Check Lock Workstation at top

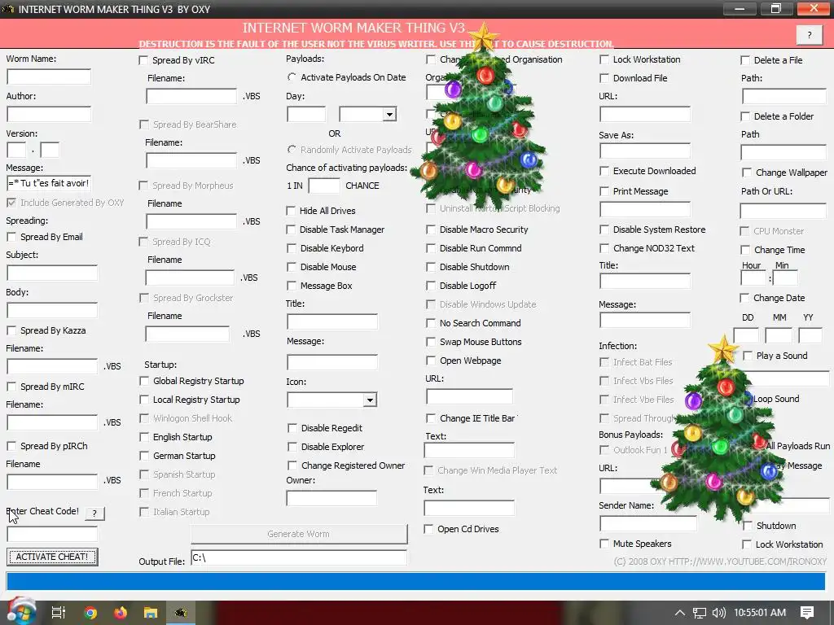pyautogui.click(x=604, y=59)
